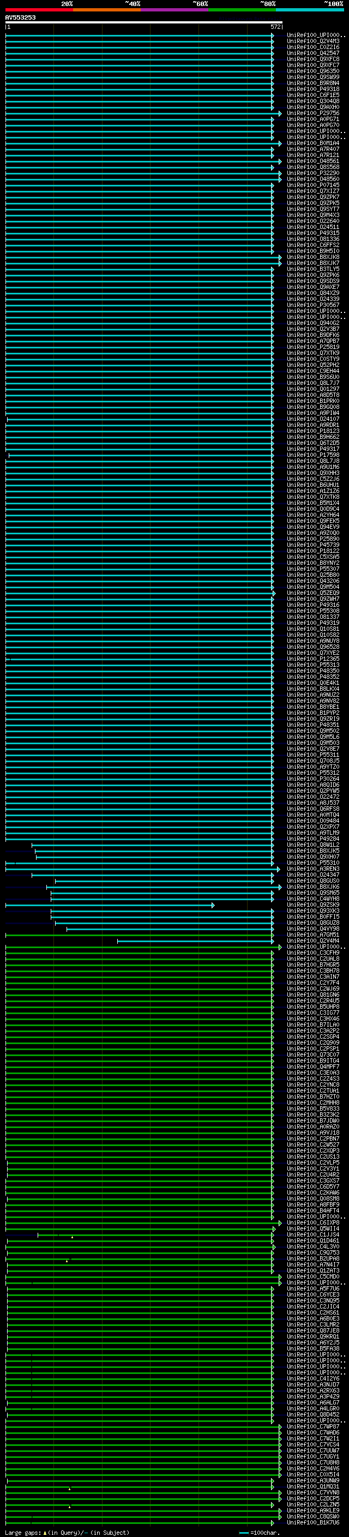Select hit label UniRef100_P49284
This screenshot has height=1537, width=349.
pyautogui.click(x=313, y=839)
